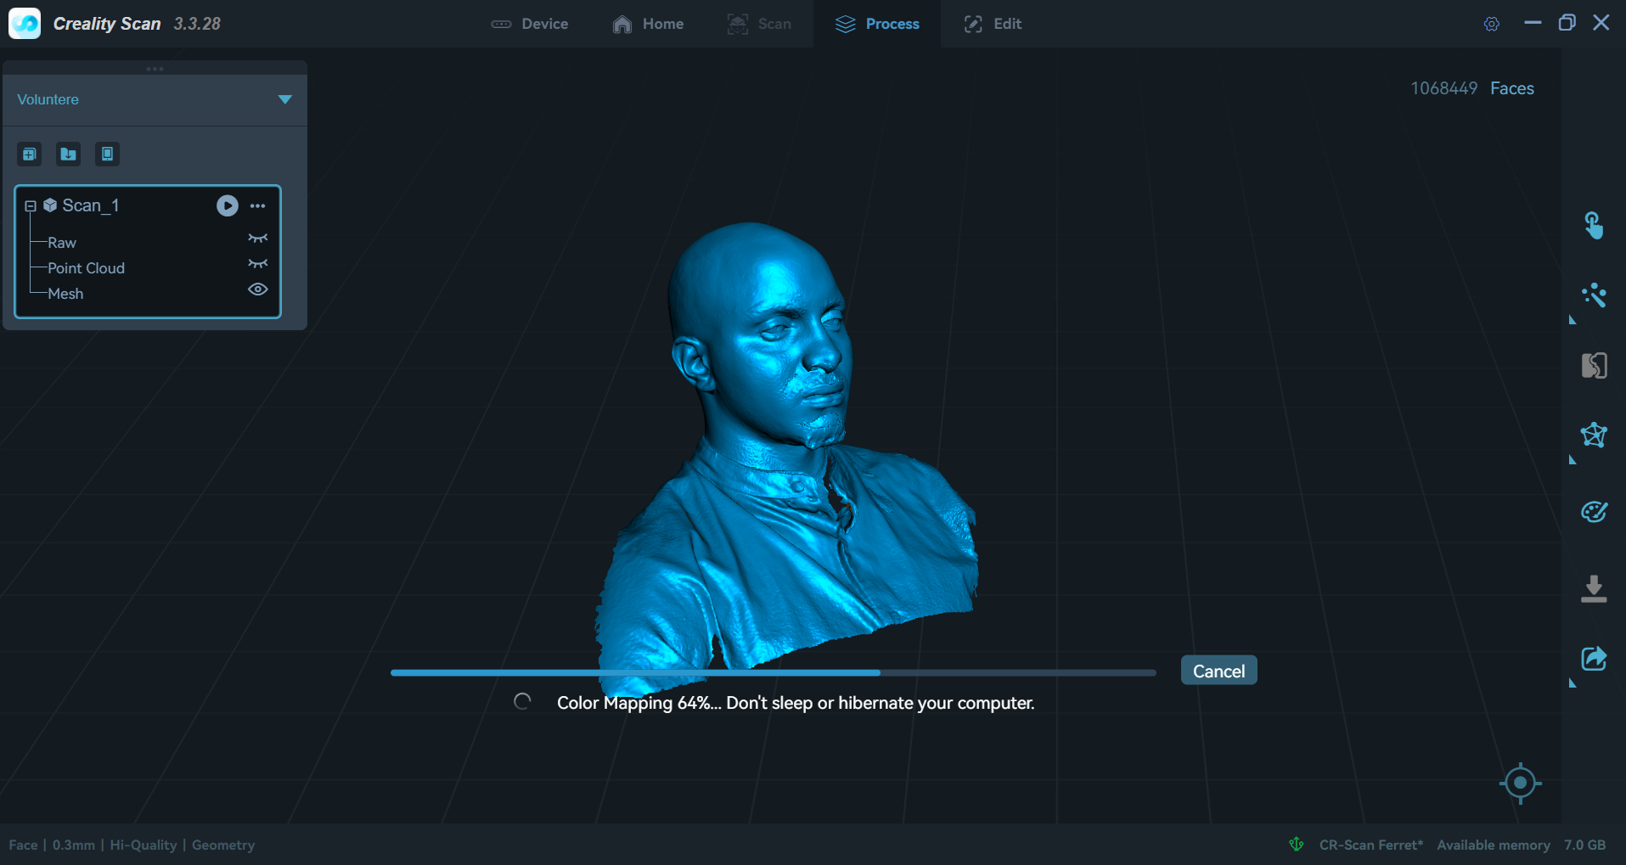Click the Color Mapping 64% status message

pos(796,703)
